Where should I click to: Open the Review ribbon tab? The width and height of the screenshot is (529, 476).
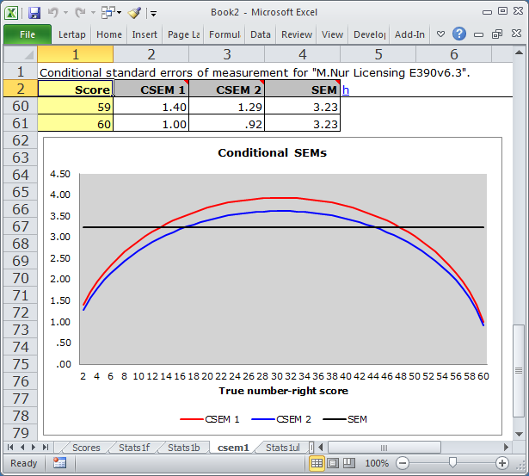(297, 34)
